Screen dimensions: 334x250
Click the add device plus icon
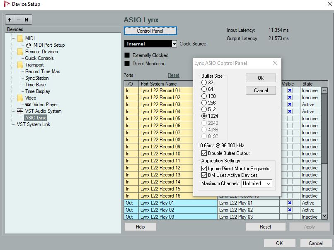click(x=10, y=20)
